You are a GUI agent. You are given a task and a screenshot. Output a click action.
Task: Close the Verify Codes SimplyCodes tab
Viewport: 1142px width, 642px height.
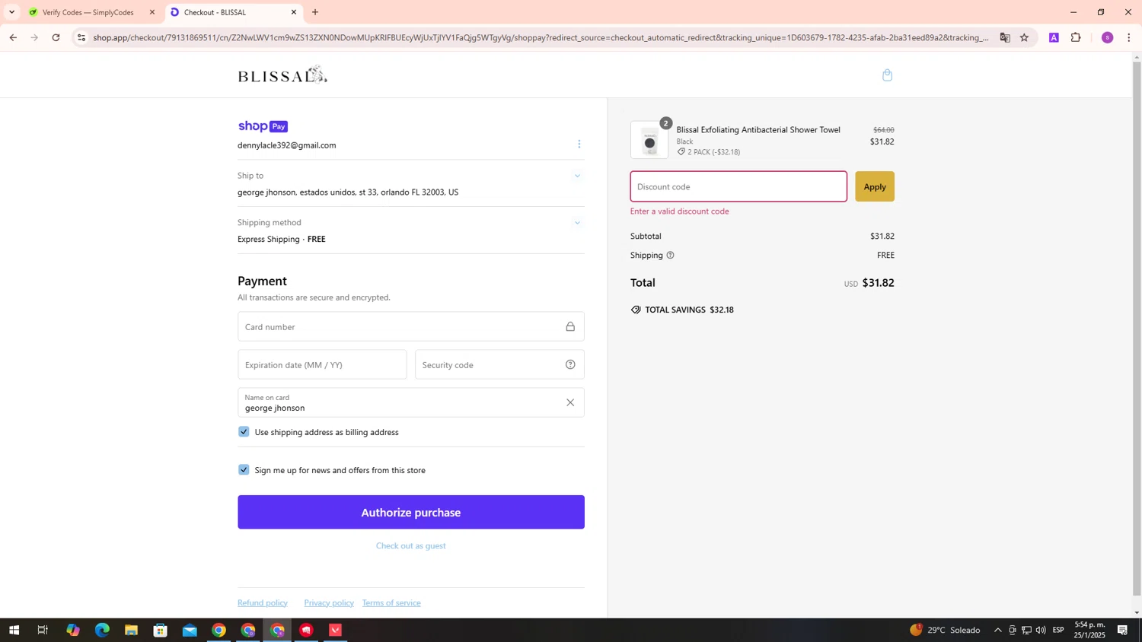point(152,12)
